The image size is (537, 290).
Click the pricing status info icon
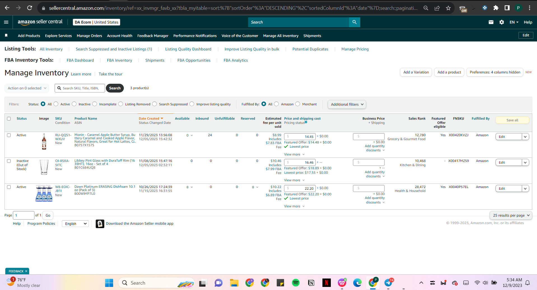[306, 122]
